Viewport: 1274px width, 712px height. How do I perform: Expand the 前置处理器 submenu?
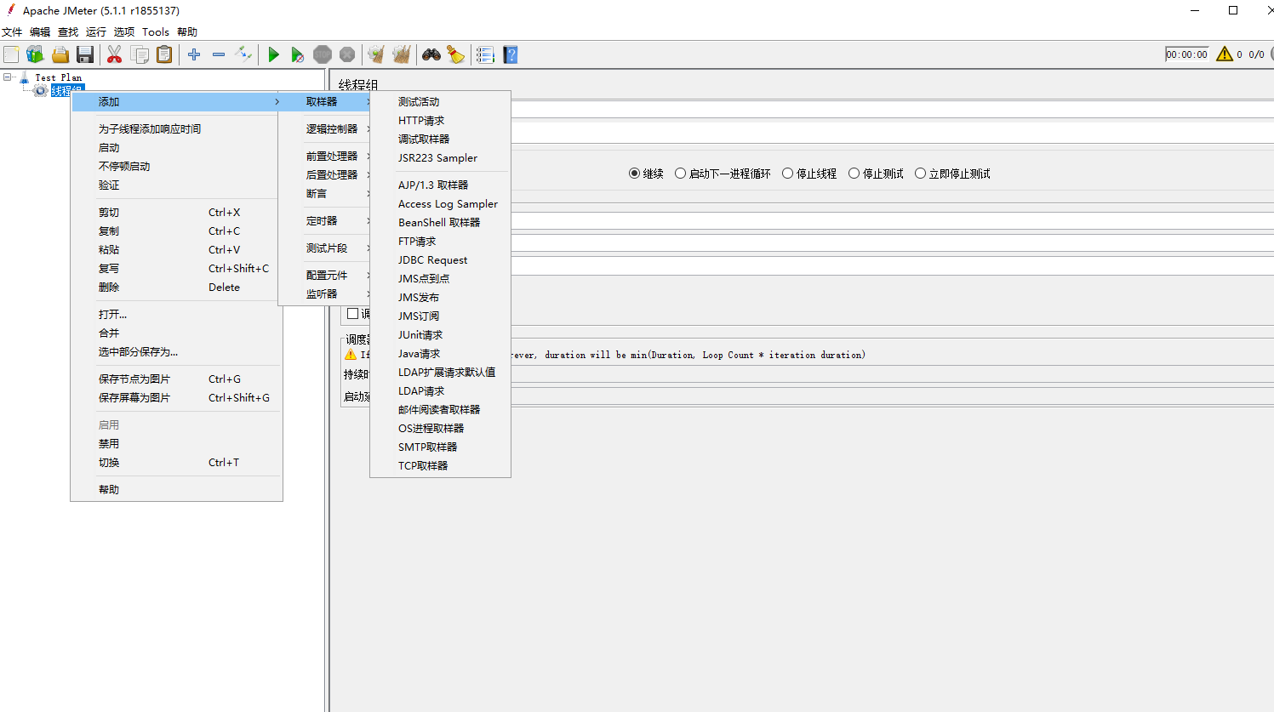pyautogui.click(x=324, y=157)
